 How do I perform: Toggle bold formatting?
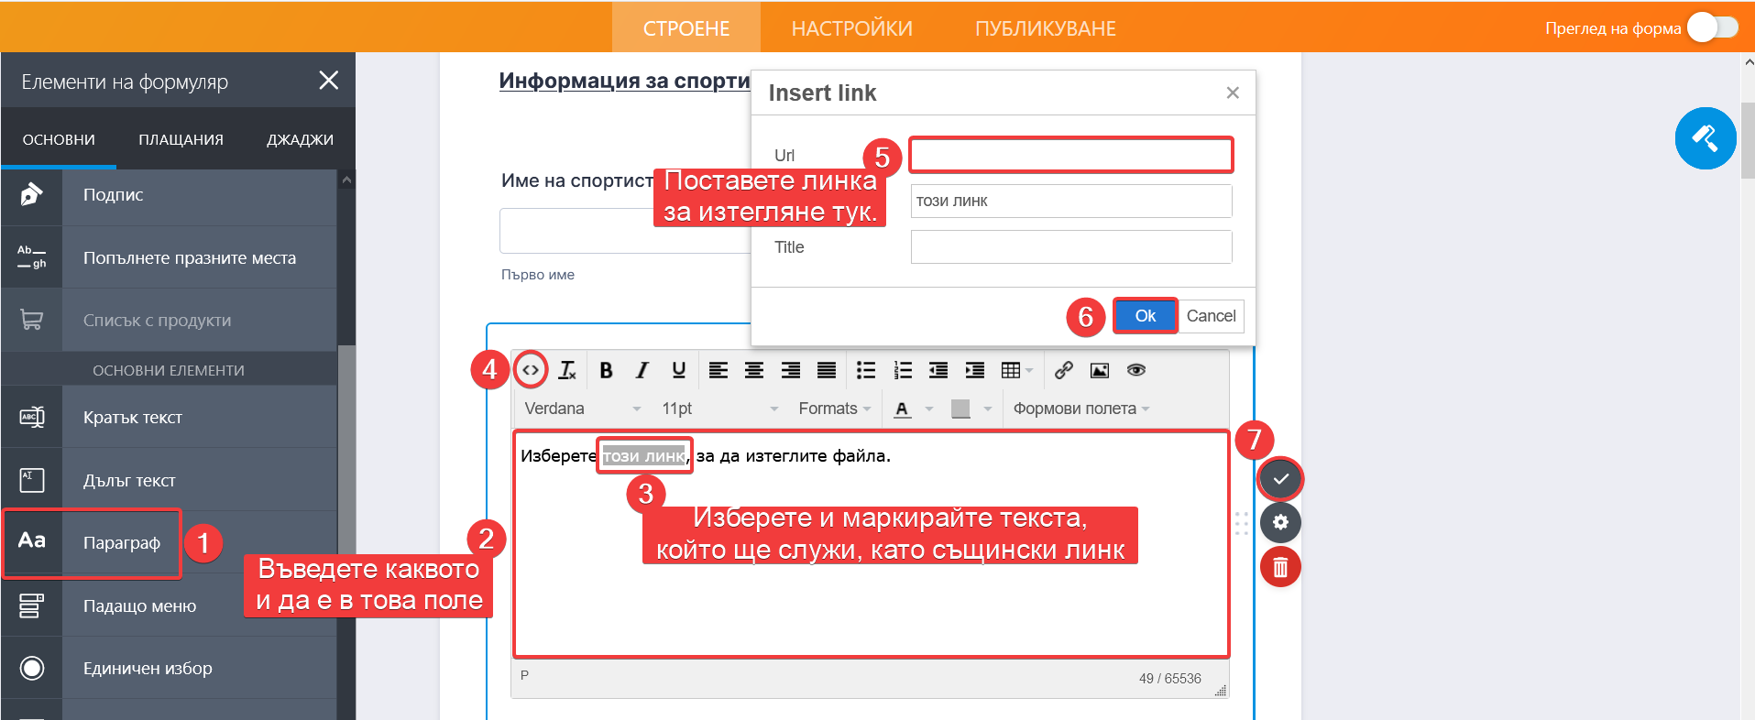coord(606,370)
